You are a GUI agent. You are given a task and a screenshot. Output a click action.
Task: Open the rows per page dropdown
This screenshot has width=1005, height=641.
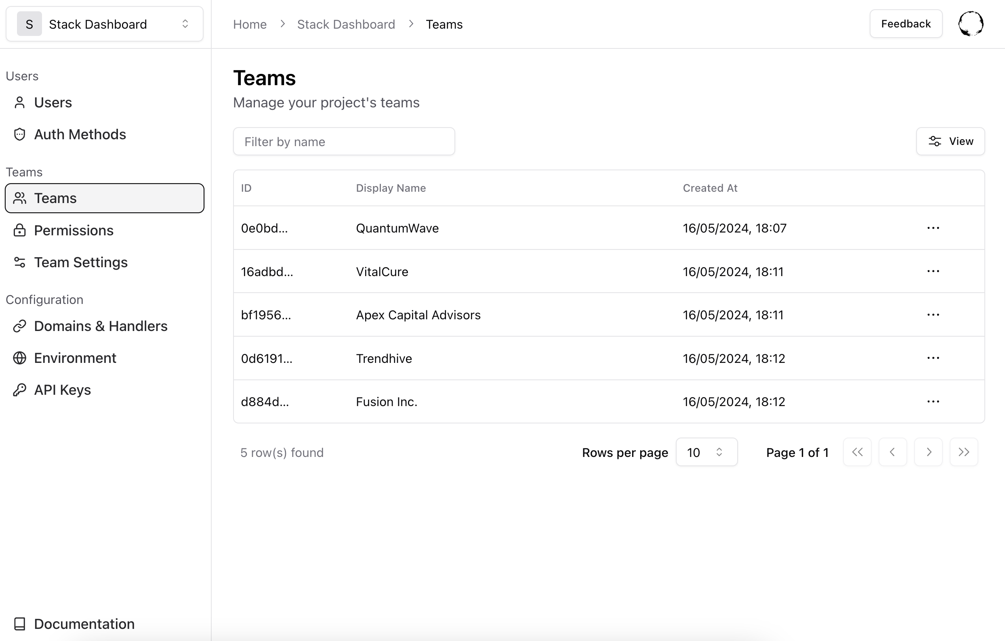(706, 452)
